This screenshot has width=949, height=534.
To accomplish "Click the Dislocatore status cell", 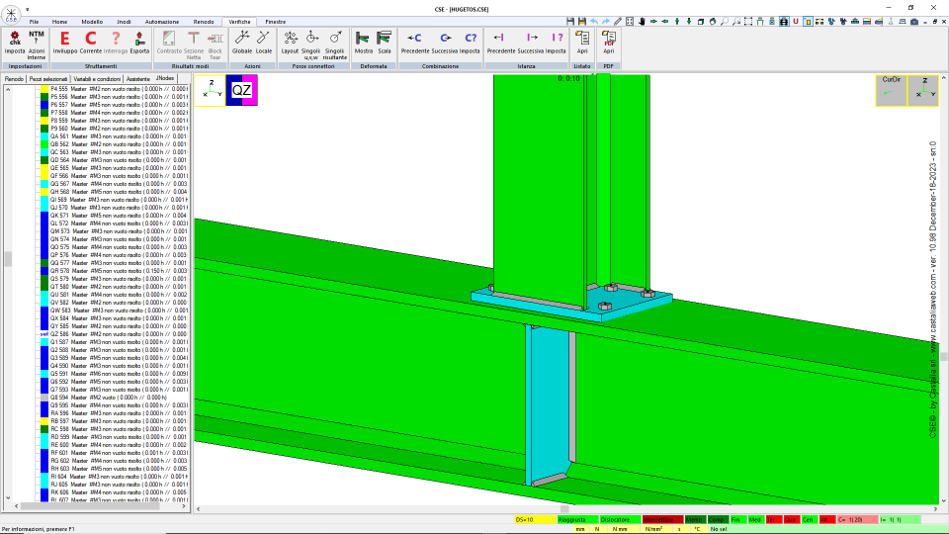I will pos(621,519).
